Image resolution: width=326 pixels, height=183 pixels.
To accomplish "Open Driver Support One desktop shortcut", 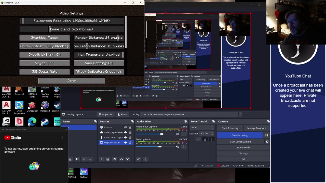I will [x=19, y=108].
